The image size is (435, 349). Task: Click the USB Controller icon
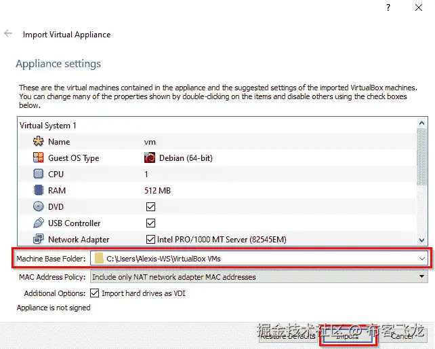tap(39, 223)
